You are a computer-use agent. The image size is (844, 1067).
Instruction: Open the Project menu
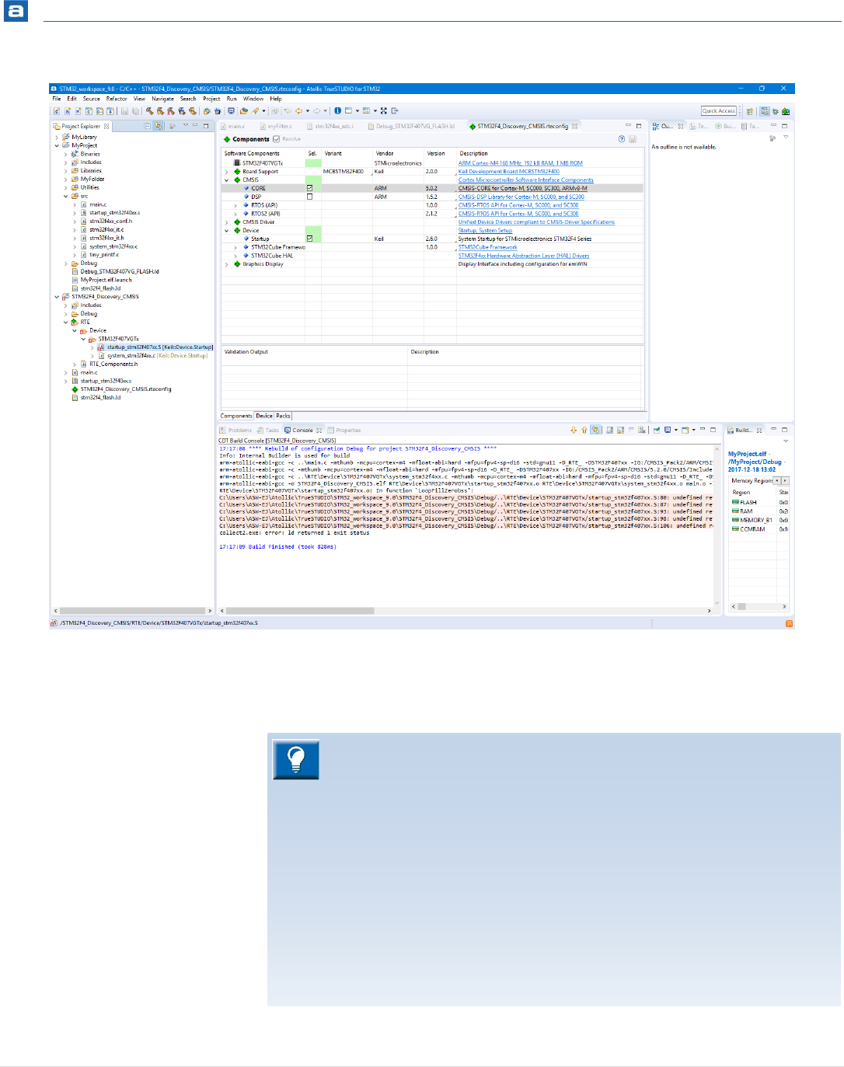coord(212,99)
